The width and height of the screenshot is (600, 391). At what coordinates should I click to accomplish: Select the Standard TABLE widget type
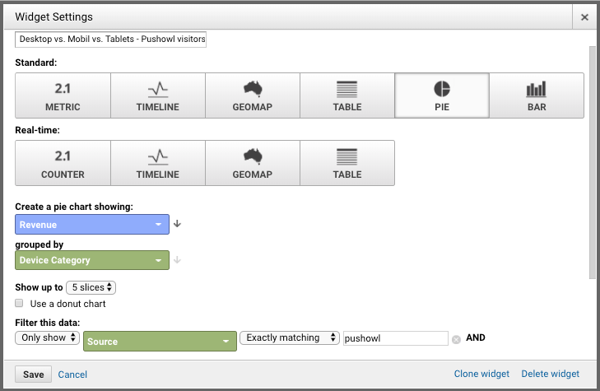(347, 95)
